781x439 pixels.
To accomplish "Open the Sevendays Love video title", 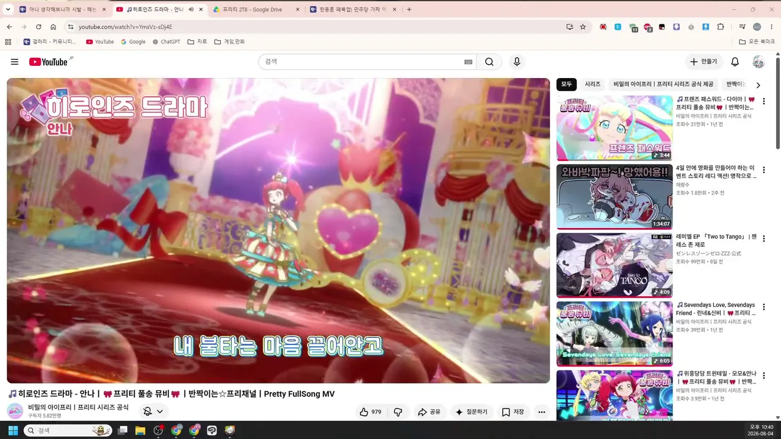I will [x=716, y=309].
